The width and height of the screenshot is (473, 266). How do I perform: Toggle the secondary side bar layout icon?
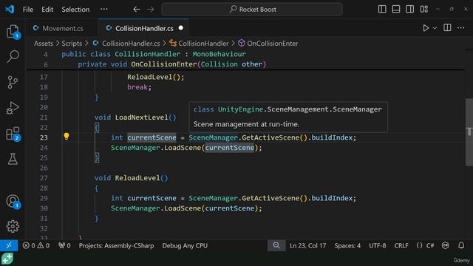[409, 10]
